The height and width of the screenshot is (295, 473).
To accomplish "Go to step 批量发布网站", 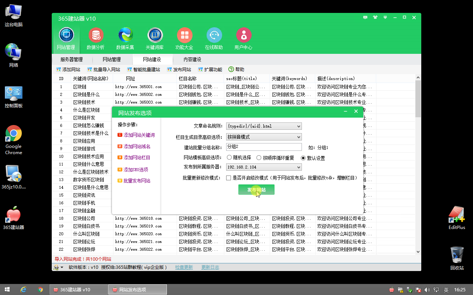I will pos(134,181).
